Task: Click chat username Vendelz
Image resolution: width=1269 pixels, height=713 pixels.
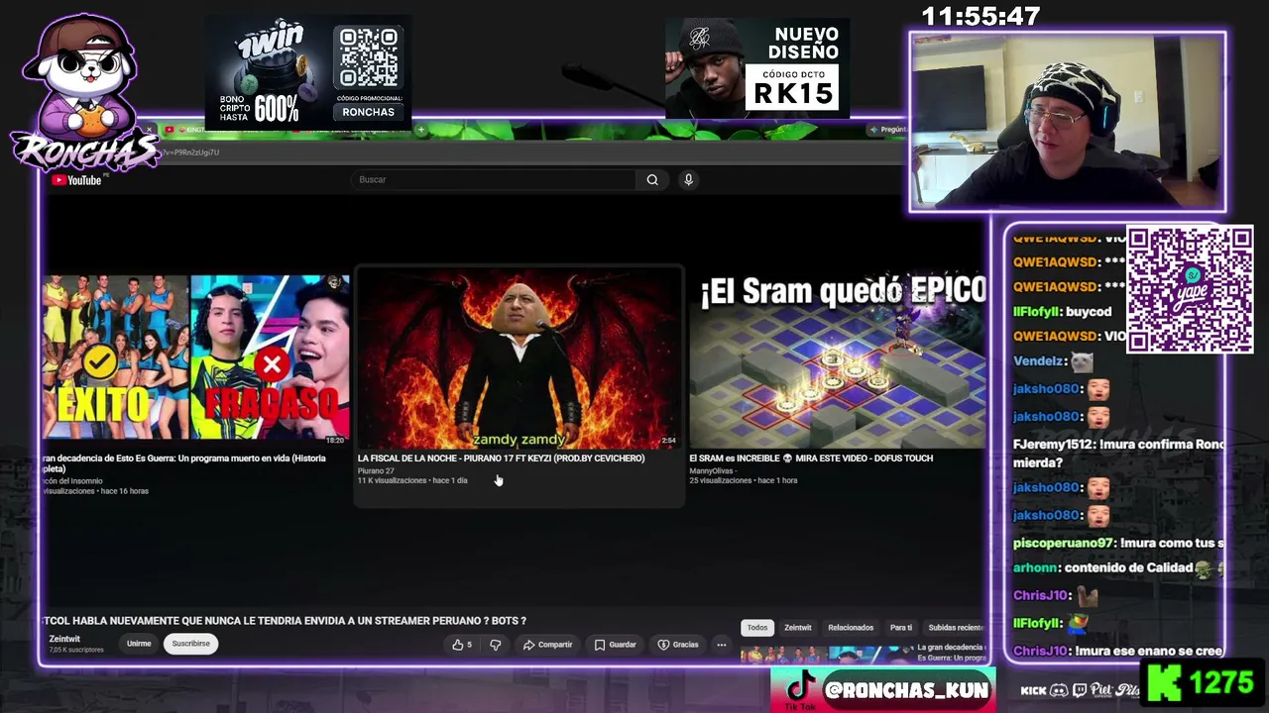Action: pyautogui.click(x=1038, y=361)
